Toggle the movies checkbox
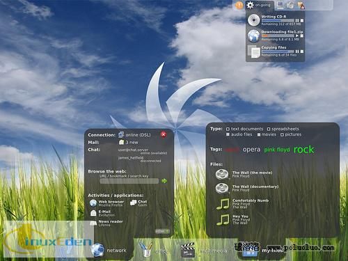This screenshot has width=348, height=261. coord(259,134)
